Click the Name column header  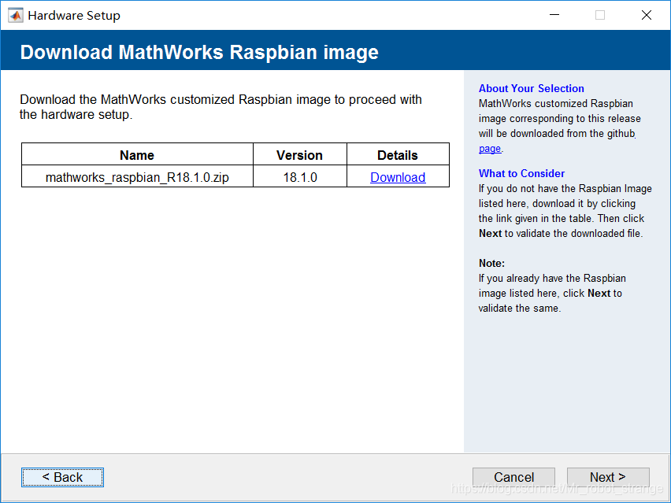pyautogui.click(x=137, y=155)
